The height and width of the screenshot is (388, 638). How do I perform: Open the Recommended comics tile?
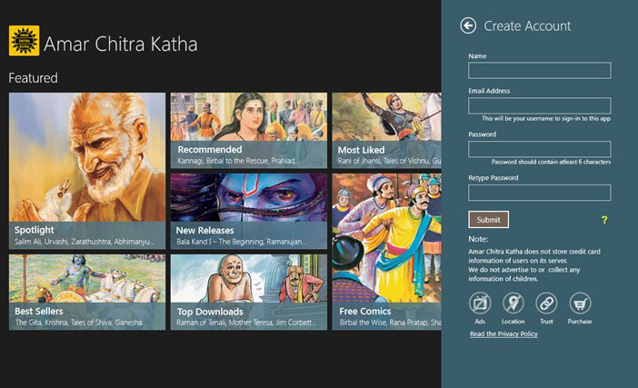(x=249, y=131)
